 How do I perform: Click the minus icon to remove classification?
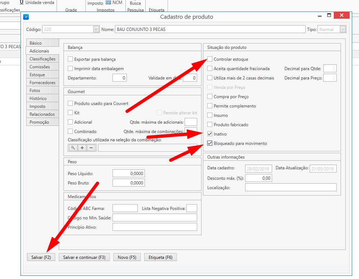click(x=91, y=148)
